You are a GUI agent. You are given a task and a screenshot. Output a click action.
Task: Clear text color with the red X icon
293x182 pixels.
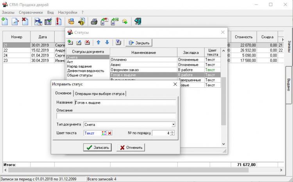click(x=110, y=133)
